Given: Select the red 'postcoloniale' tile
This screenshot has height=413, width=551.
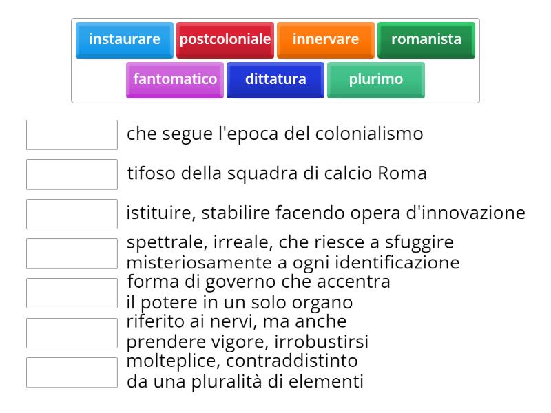Looking at the screenshot, I should pos(225,39).
